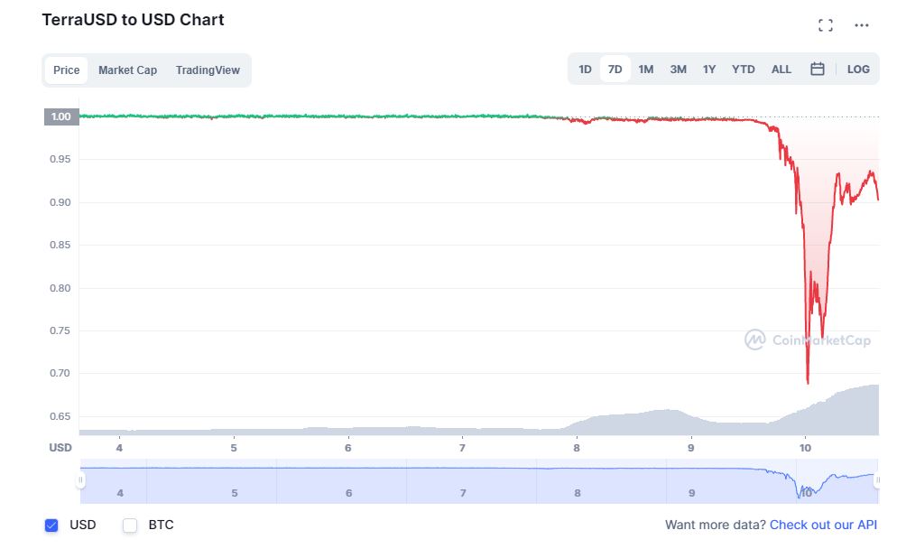Screen dimensions: 906x549
Task: Select the 3M time range
Action: point(679,70)
